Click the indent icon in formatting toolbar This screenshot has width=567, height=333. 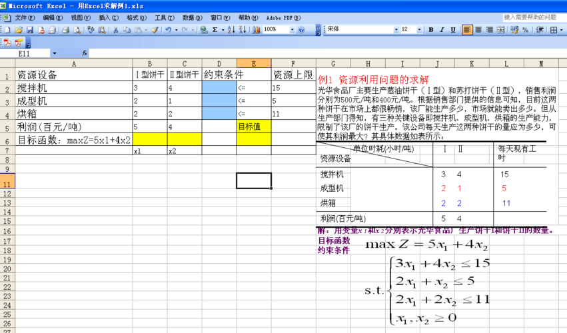coord(540,30)
